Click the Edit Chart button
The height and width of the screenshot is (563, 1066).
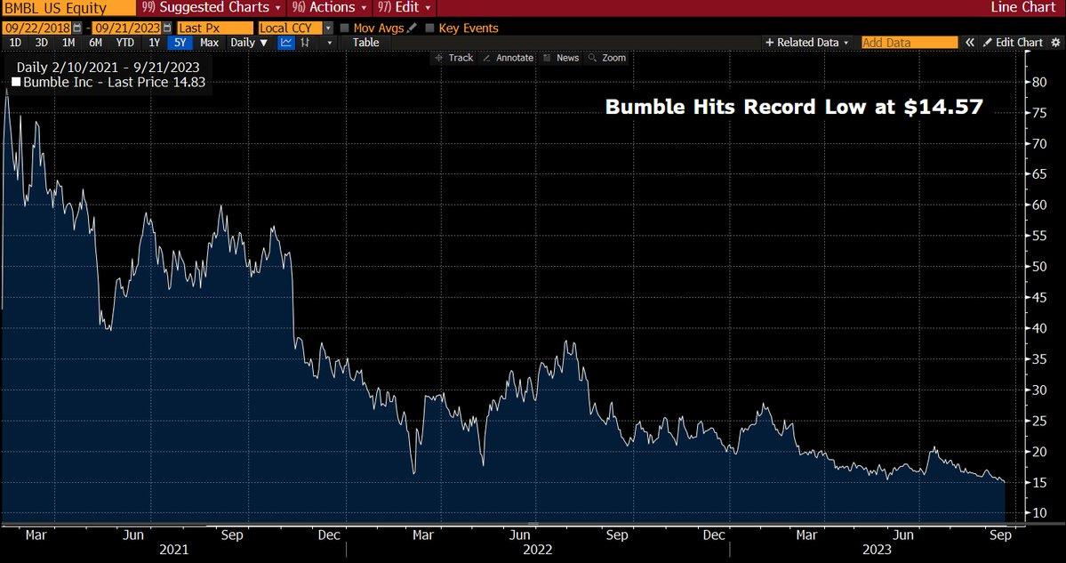tap(1013, 42)
